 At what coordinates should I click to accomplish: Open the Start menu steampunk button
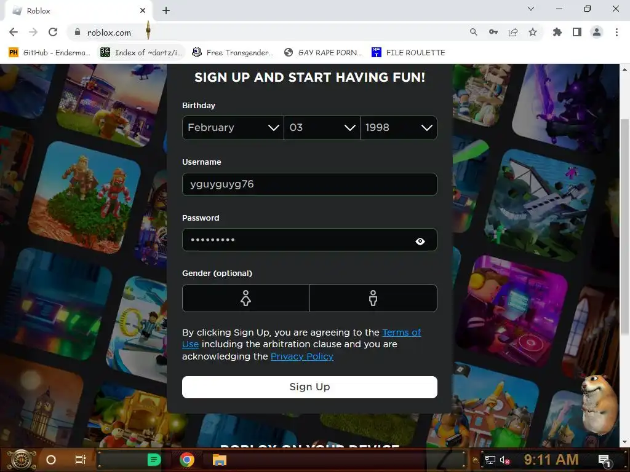click(22, 460)
